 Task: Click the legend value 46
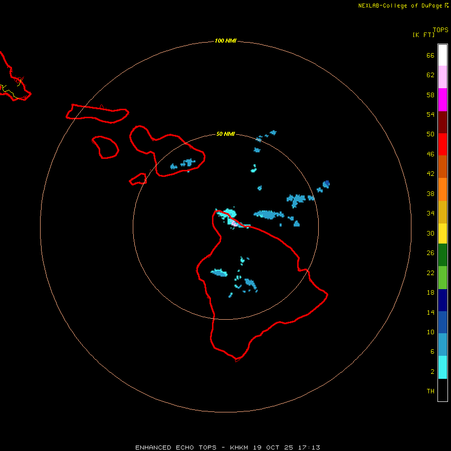pos(430,154)
